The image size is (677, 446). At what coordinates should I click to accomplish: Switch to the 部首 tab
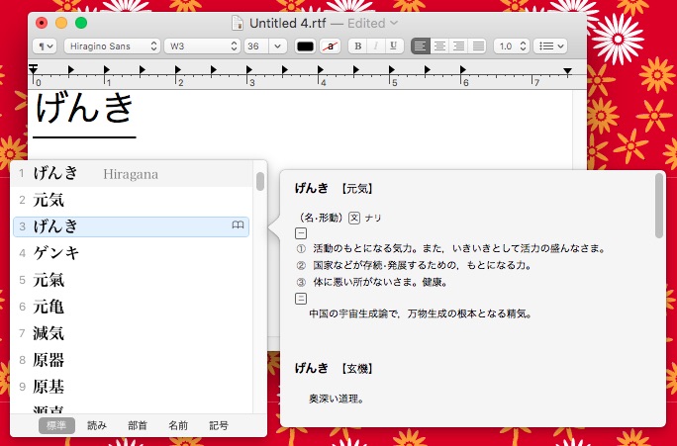[x=138, y=425]
